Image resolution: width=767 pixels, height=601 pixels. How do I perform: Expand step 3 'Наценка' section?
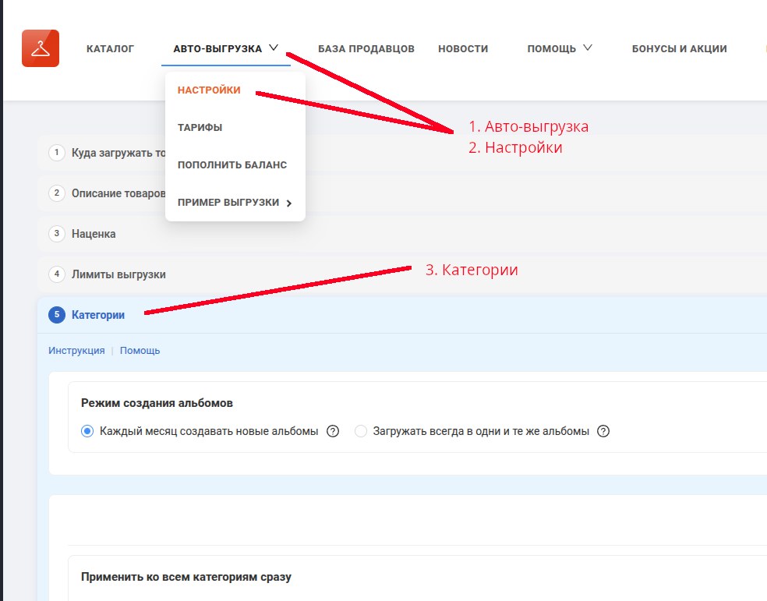pos(401,234)
